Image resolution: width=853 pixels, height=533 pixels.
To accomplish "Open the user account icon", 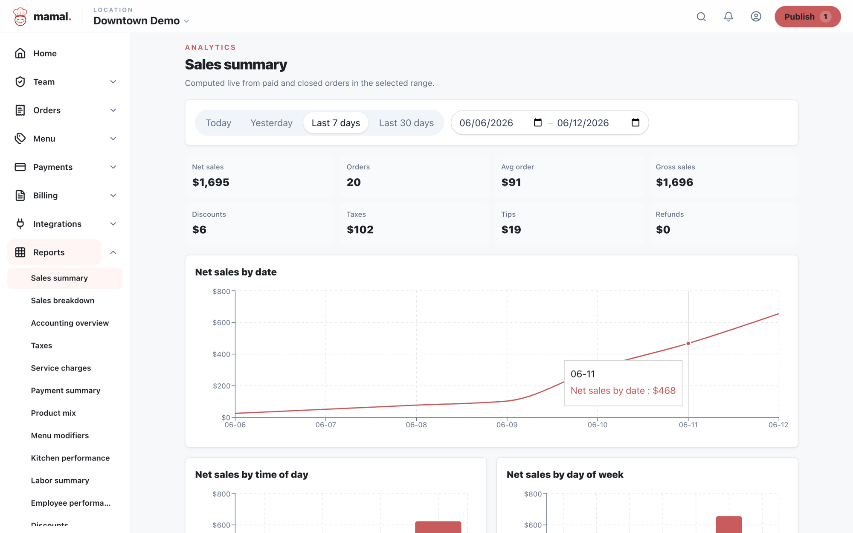I will click(x=756, y=17).
